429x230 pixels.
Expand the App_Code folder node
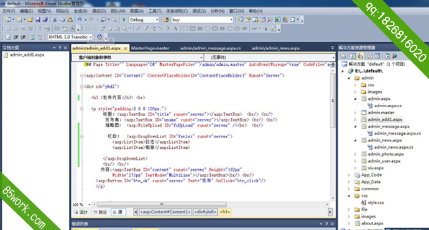coord(349,175)
